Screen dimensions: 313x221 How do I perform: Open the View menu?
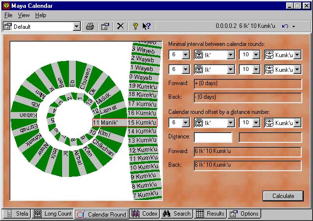point(23,15)
